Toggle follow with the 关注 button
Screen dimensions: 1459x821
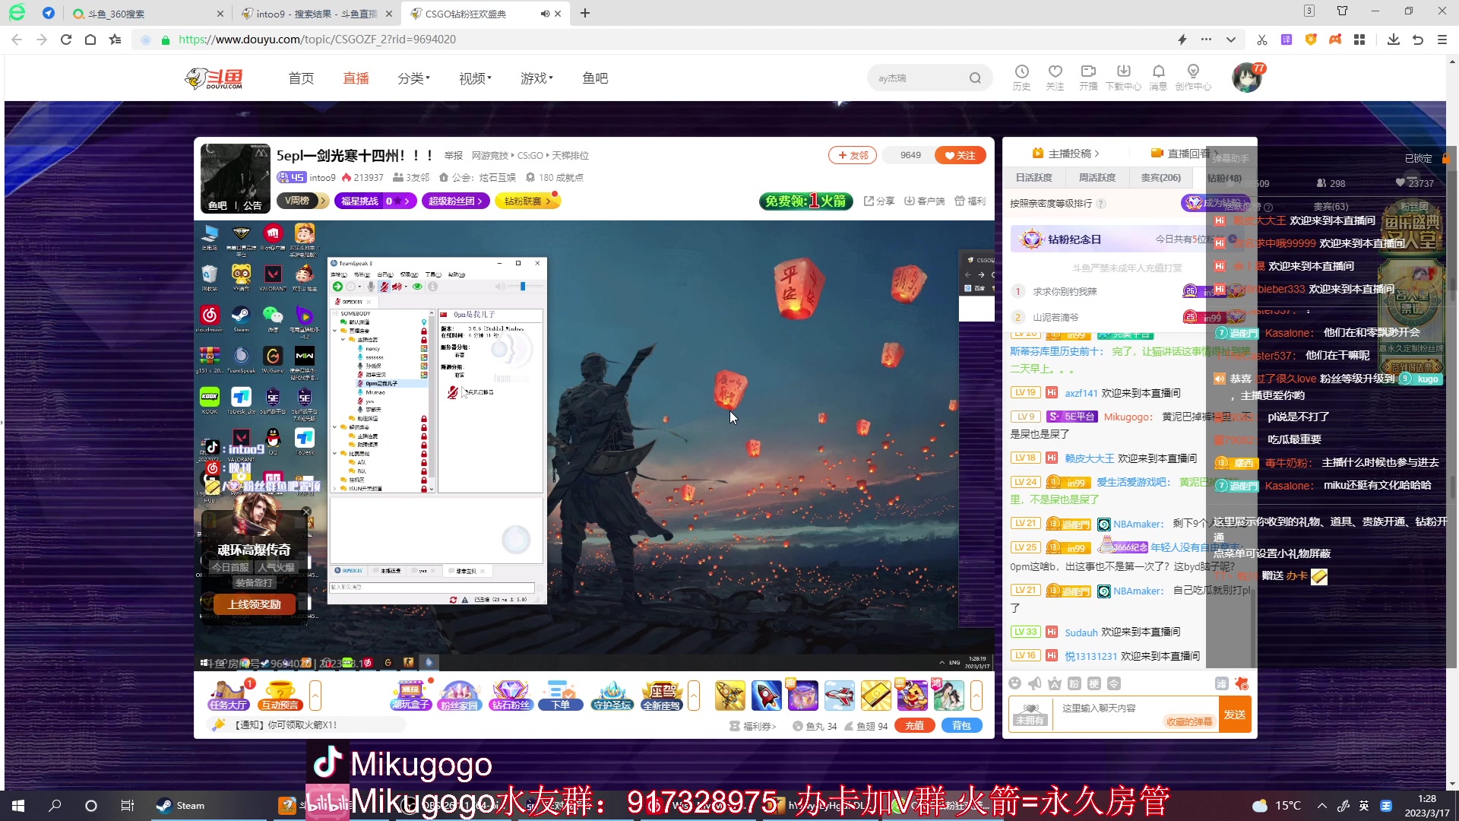(x=960, y=155)
